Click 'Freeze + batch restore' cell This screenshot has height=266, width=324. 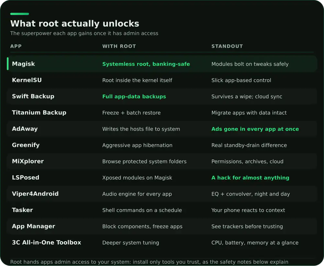pos(132,113)
